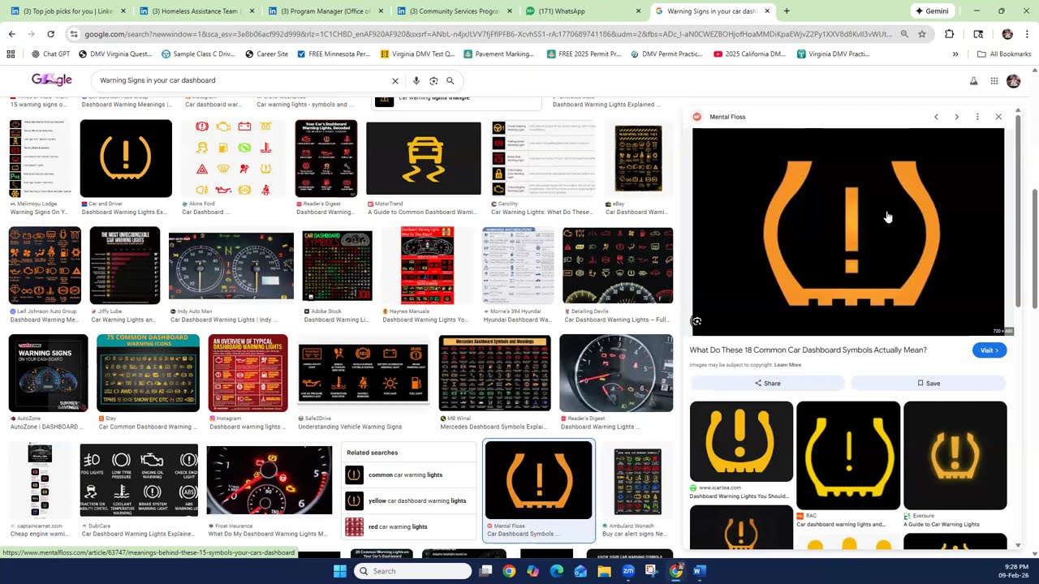The width and height of the screenshot is (1039, 584).
Task: Select related search yellow car dashboard warning lights
Action: pos(410,501)
